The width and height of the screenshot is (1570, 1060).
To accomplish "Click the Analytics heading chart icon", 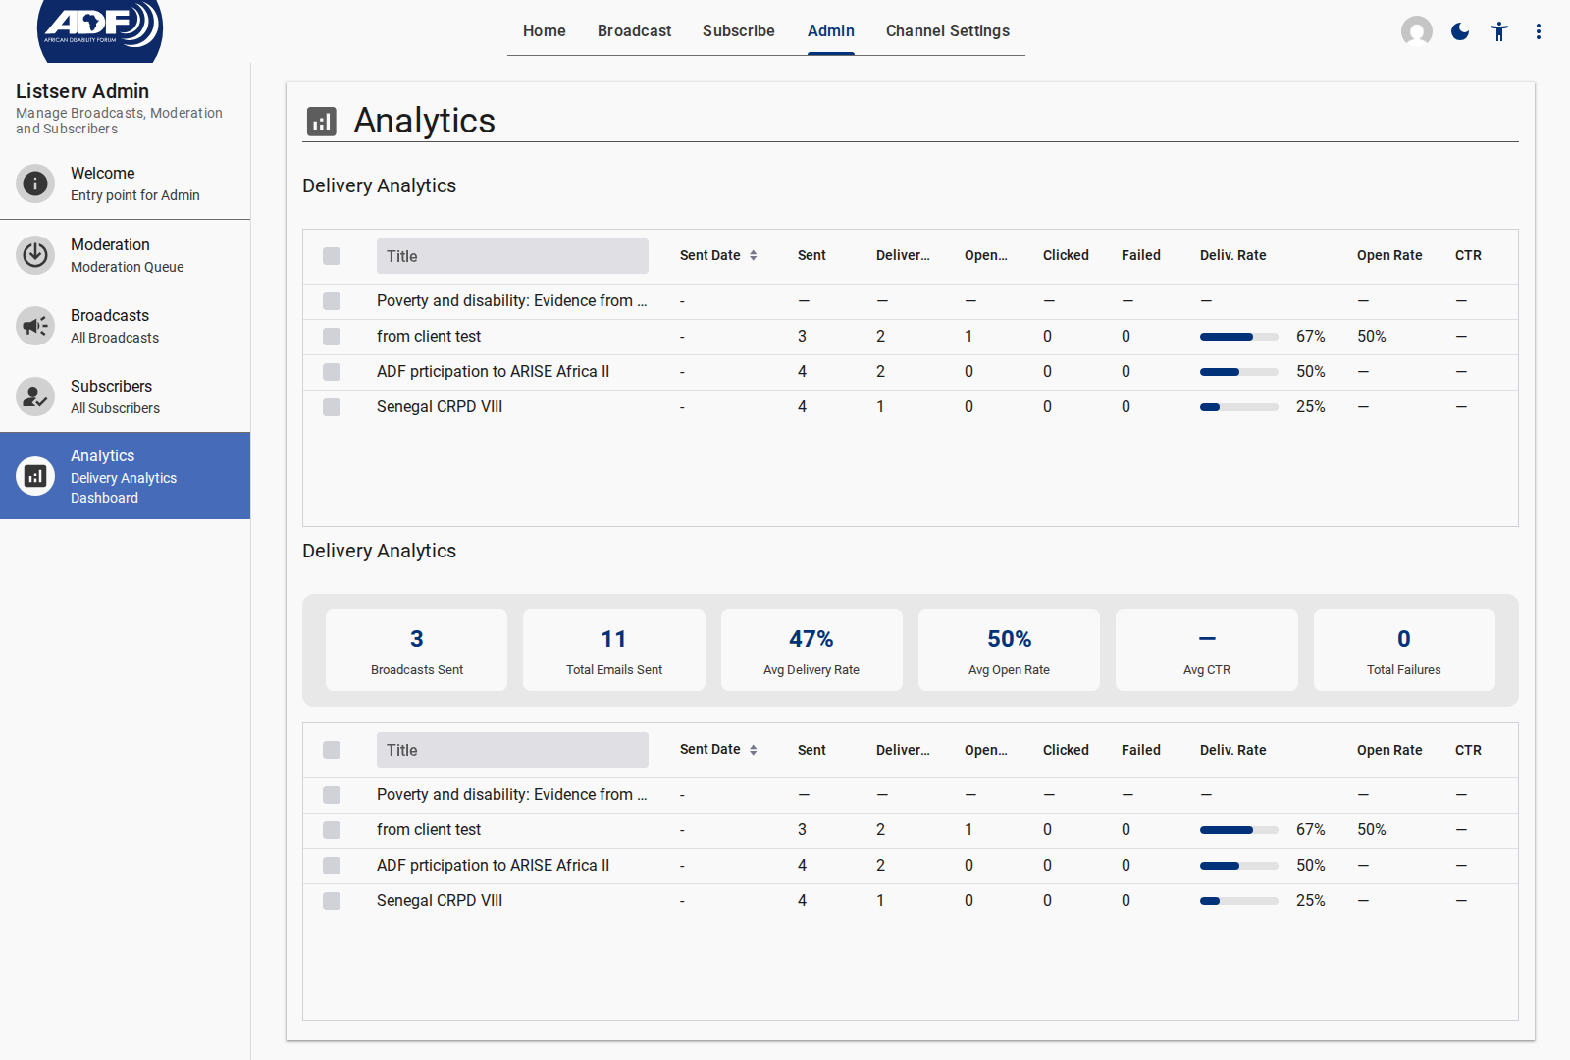I will click(x=321, y=121).
